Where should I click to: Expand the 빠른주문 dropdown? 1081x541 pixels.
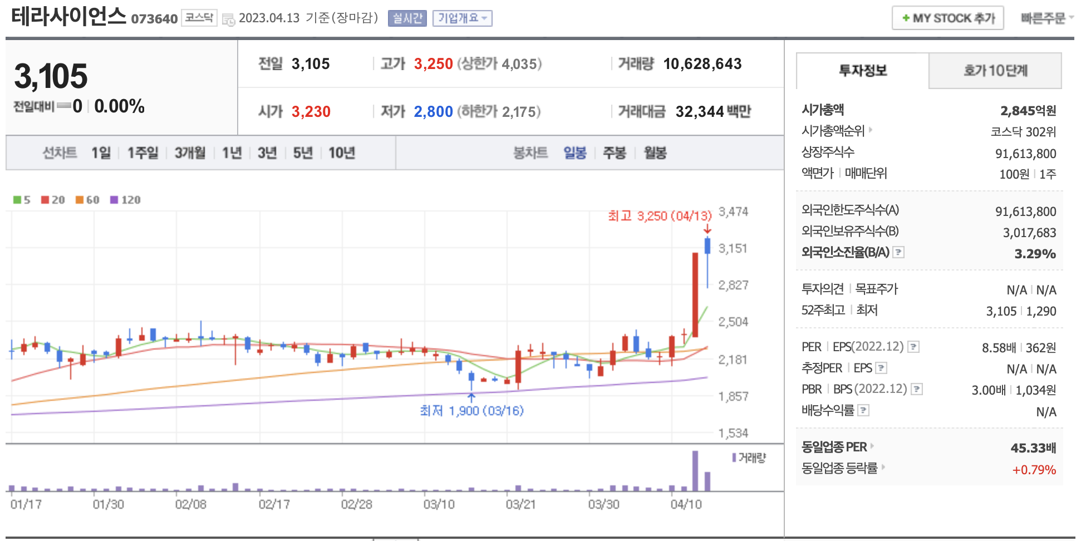pyautogui.click(x=1046, y=18)
